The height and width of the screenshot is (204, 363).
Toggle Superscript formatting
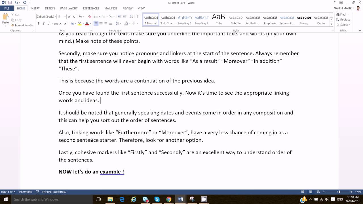coord(66,24)
